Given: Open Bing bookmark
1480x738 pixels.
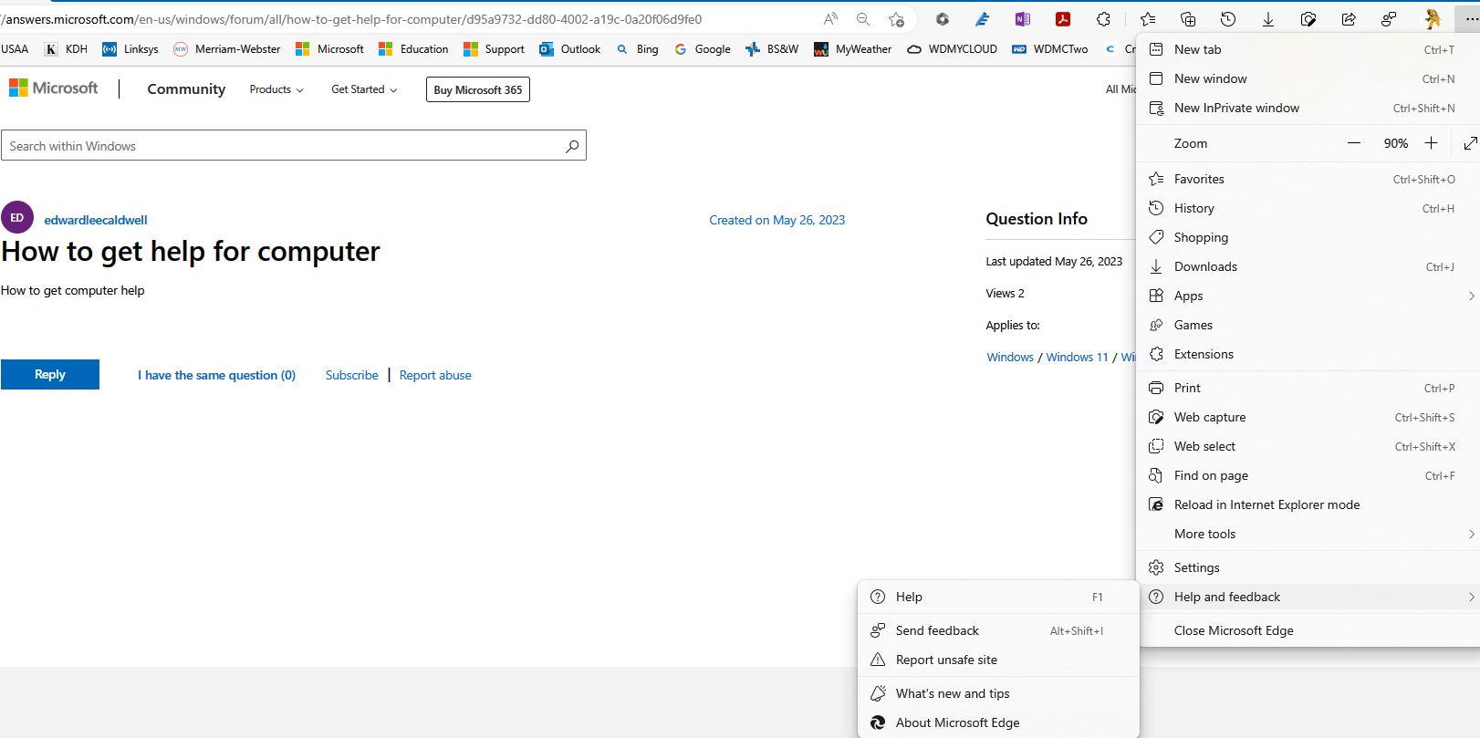Looking at the screenshot, I should [x=637, y=49].
